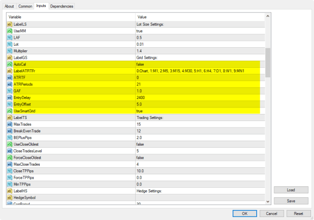The width and height of the screenshot is (314, 220).
Task: Select the BreakEvenTrade value 12
Action: coord(139,131)
